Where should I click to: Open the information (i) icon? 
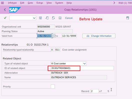(x=60, y=18)
